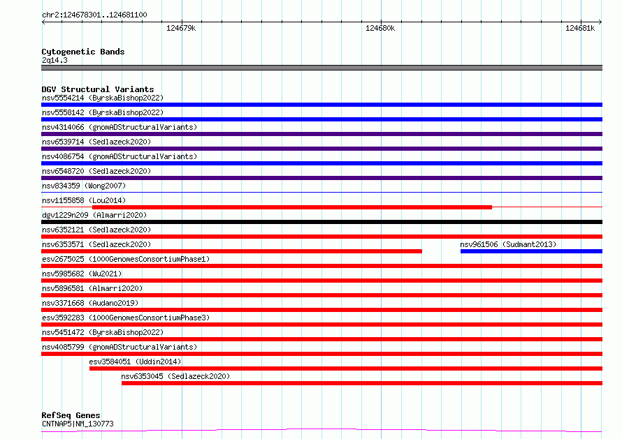This screenshot has height=439, width=622.
Task: Click the nsv4085799 (gnomADStructuralVariants) label
Action: coord(120,347)
